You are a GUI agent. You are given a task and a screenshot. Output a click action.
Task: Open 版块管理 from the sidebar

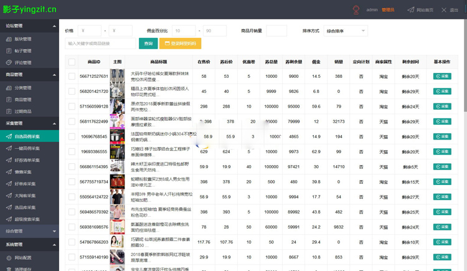click(x=22, y=39)
